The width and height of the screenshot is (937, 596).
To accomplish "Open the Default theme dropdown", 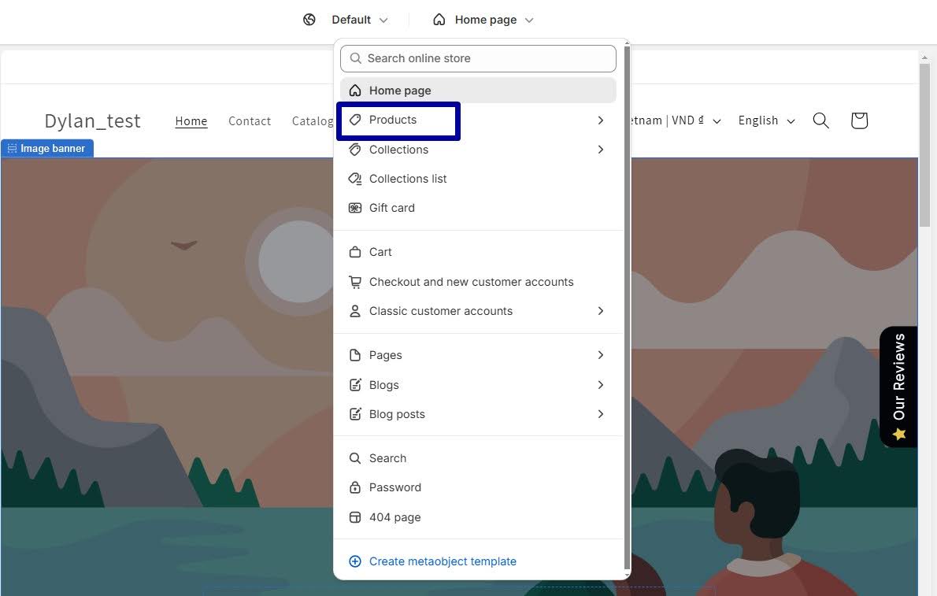I will tap(360, 20).
